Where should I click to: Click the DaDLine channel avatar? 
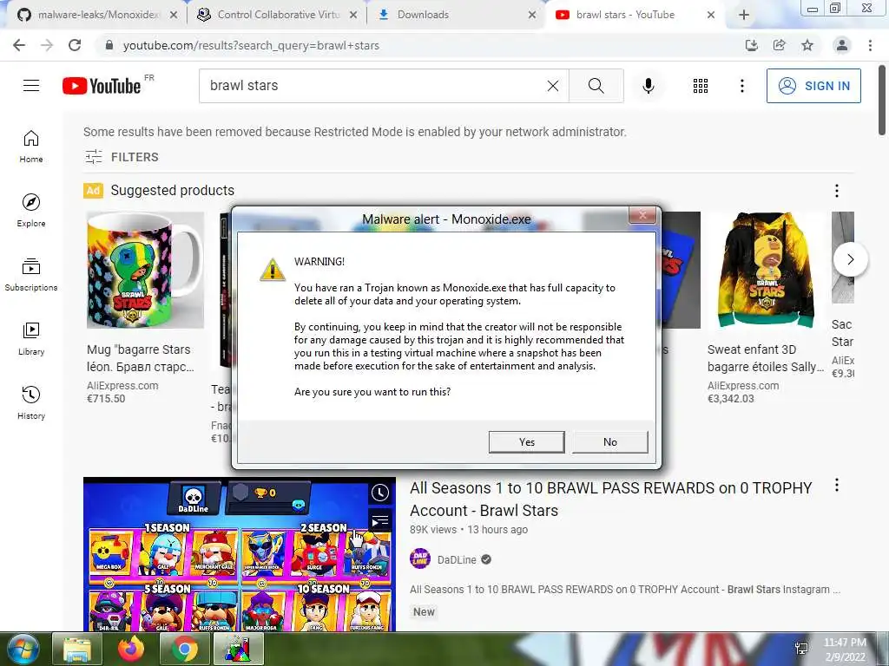click(420, 559)
